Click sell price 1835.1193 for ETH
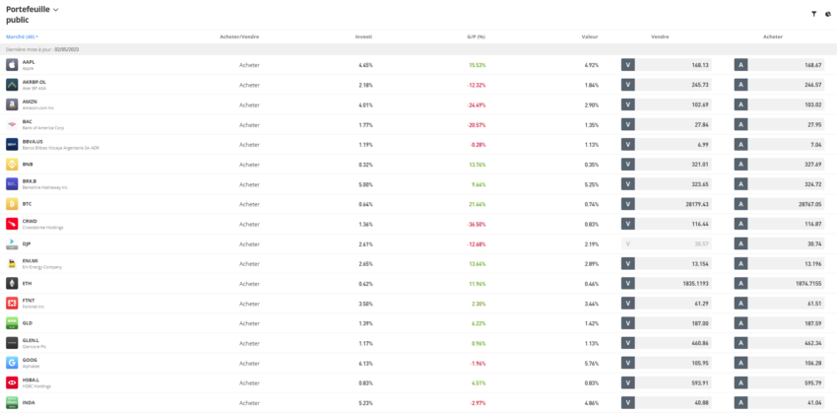837x413 pixels. [x=694, y=283]
